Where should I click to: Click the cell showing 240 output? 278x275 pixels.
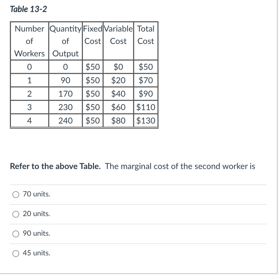click(65, 120)
